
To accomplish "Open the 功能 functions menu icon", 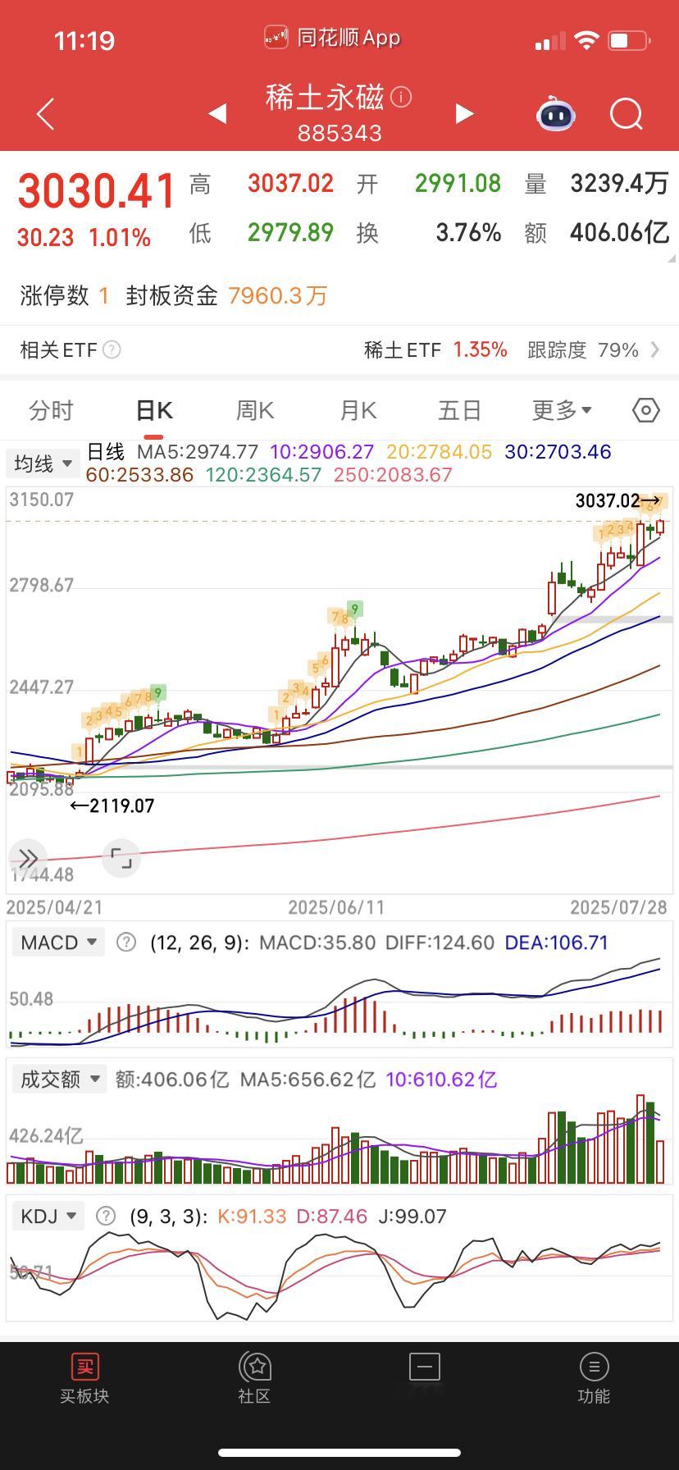I will (594, 1378).
